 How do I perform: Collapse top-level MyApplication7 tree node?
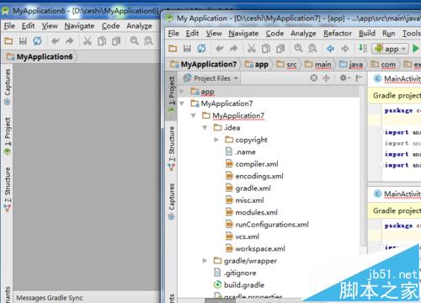[x=182, y=104]
